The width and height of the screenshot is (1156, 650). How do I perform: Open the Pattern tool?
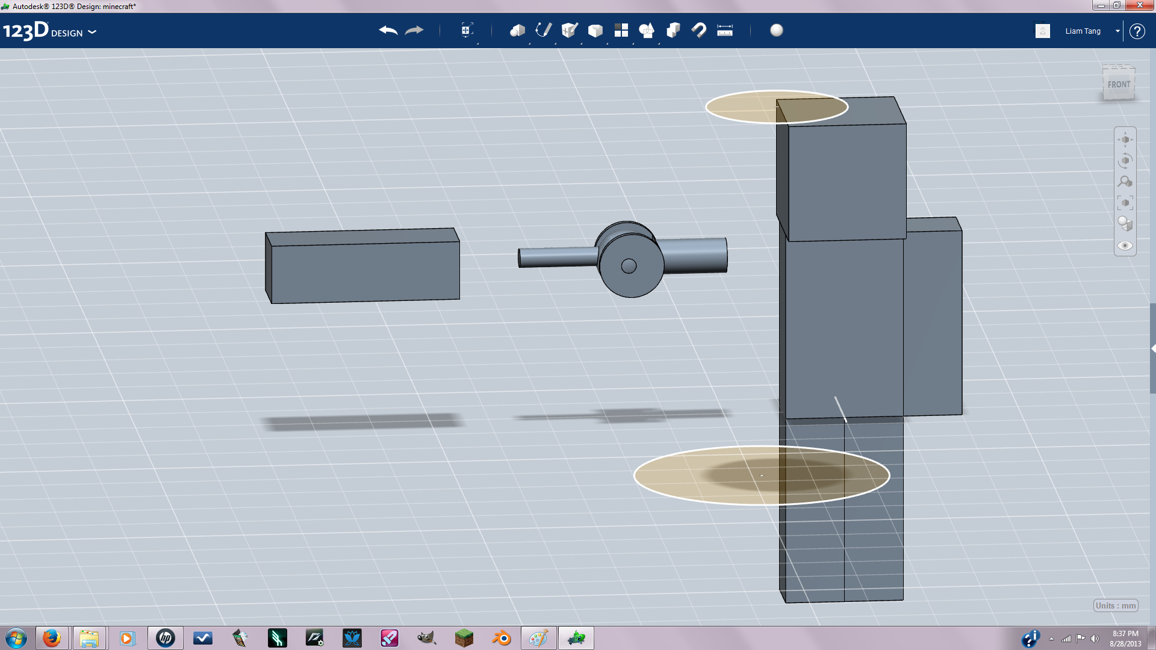click(x=621, y=30)
